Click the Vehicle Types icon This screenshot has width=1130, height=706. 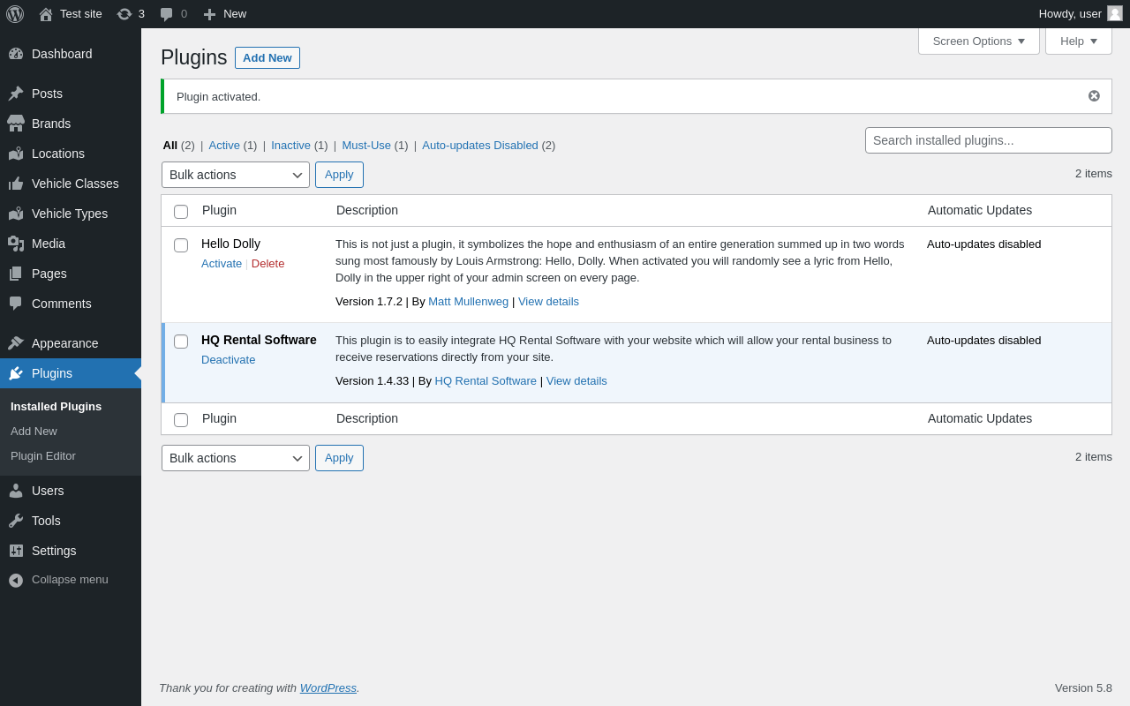[16, 214]
